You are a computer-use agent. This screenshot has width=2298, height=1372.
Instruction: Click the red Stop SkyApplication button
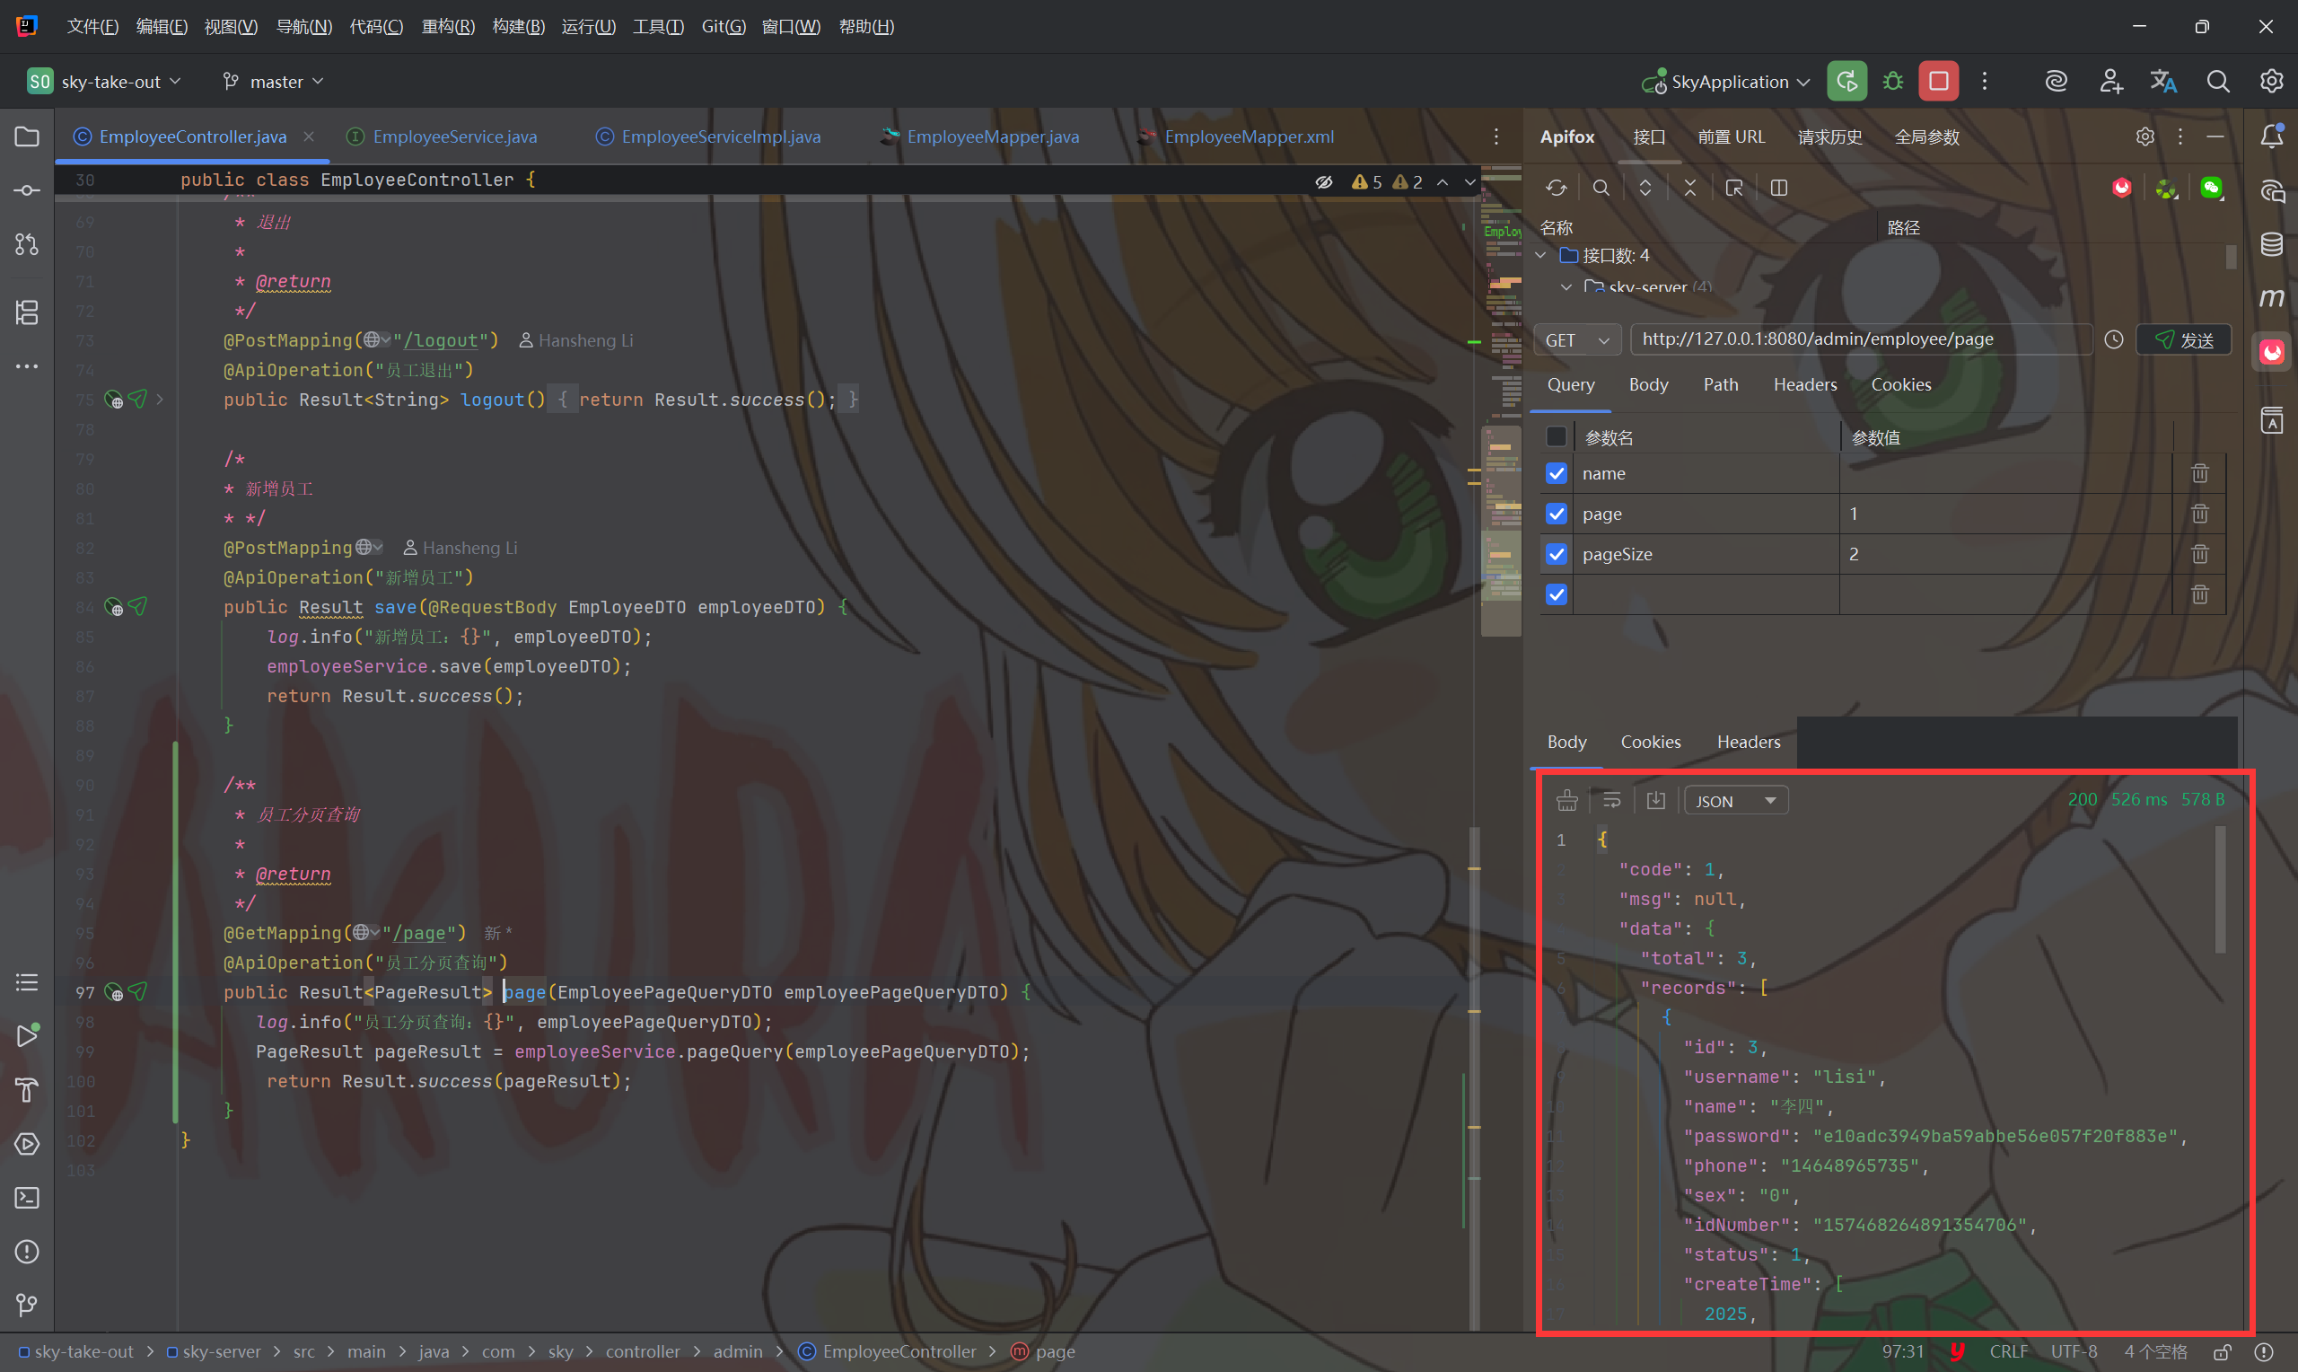click(x=1938, y=82)
